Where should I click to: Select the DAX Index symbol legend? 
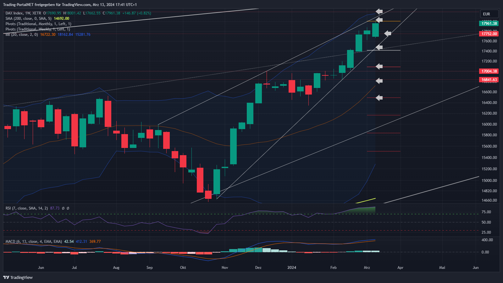(23, 13)
